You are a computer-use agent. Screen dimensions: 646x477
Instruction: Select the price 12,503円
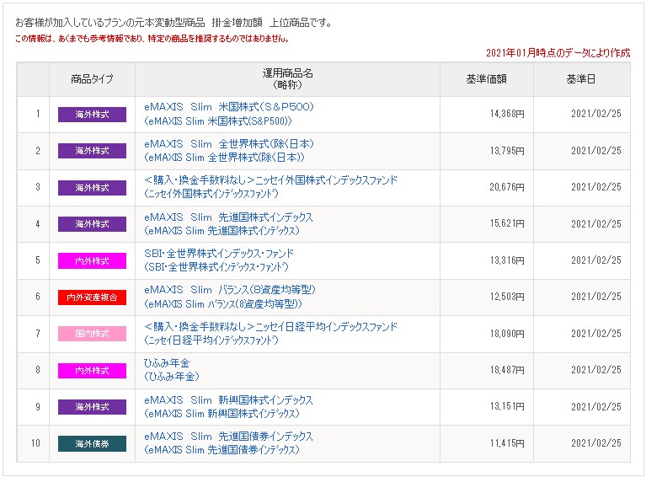507,297
